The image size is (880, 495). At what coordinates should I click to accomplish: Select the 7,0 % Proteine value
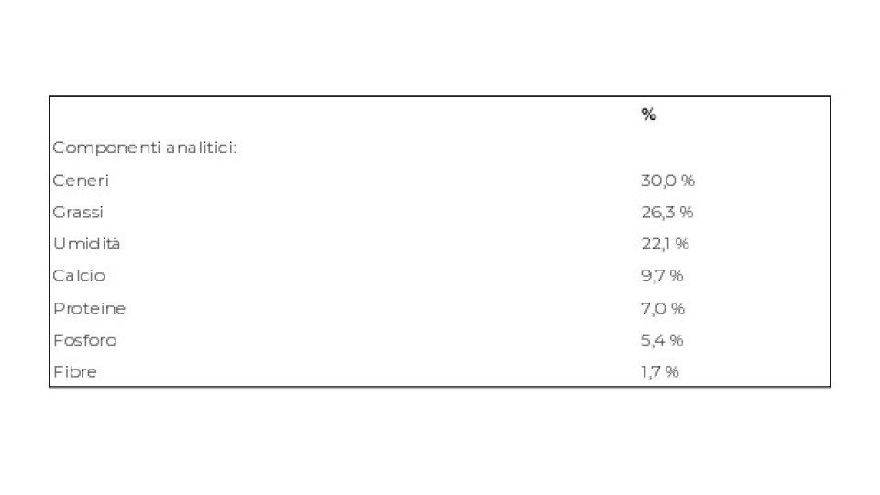point(662,309)
